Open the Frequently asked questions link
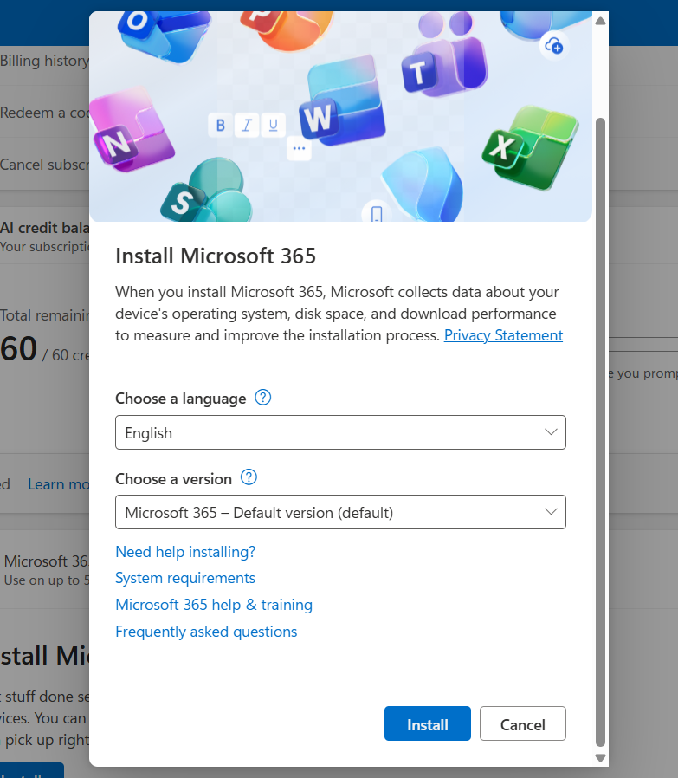This screenshot has width=678, height=778. [206, 632]
